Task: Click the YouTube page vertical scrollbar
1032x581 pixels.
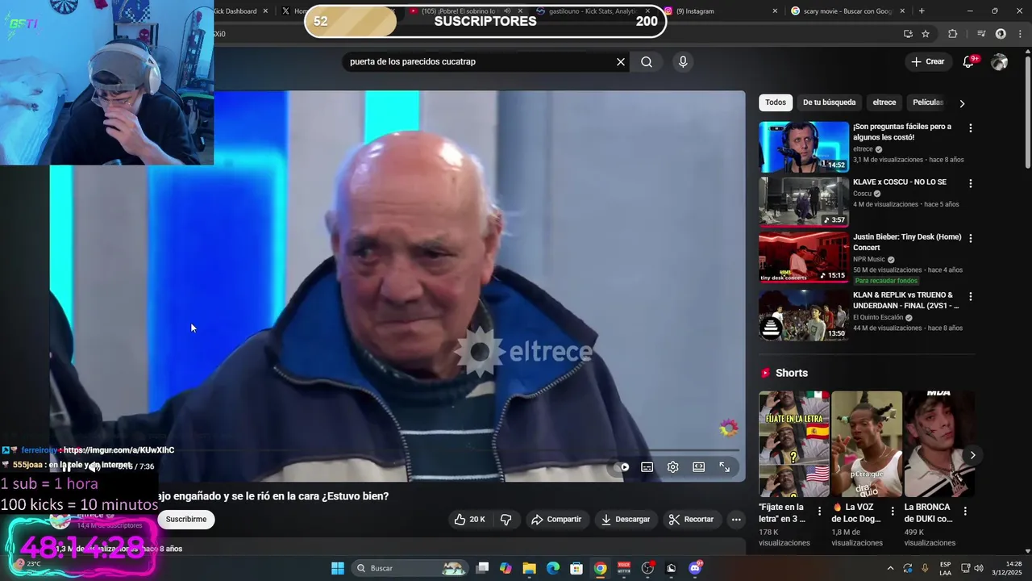Action: pyautogui.click(x=1027, y=109)
